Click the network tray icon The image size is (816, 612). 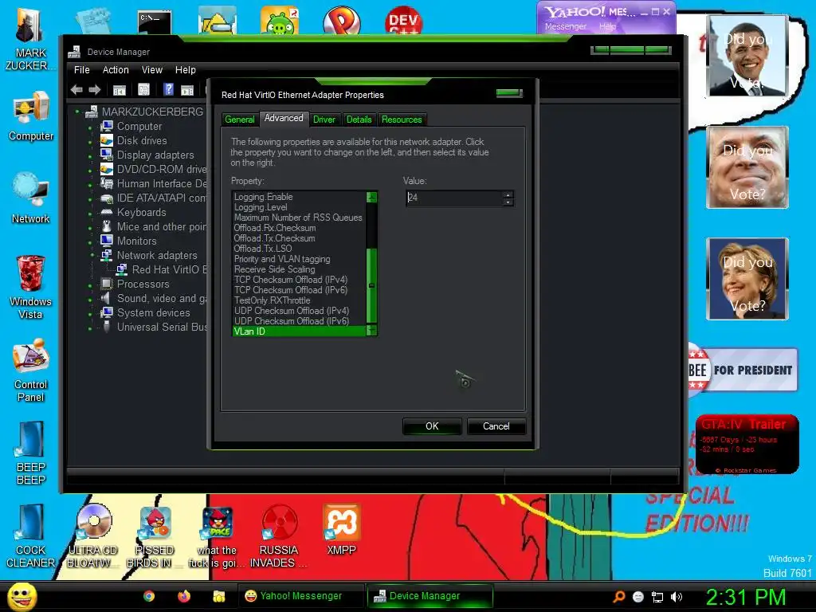point(657,597)
